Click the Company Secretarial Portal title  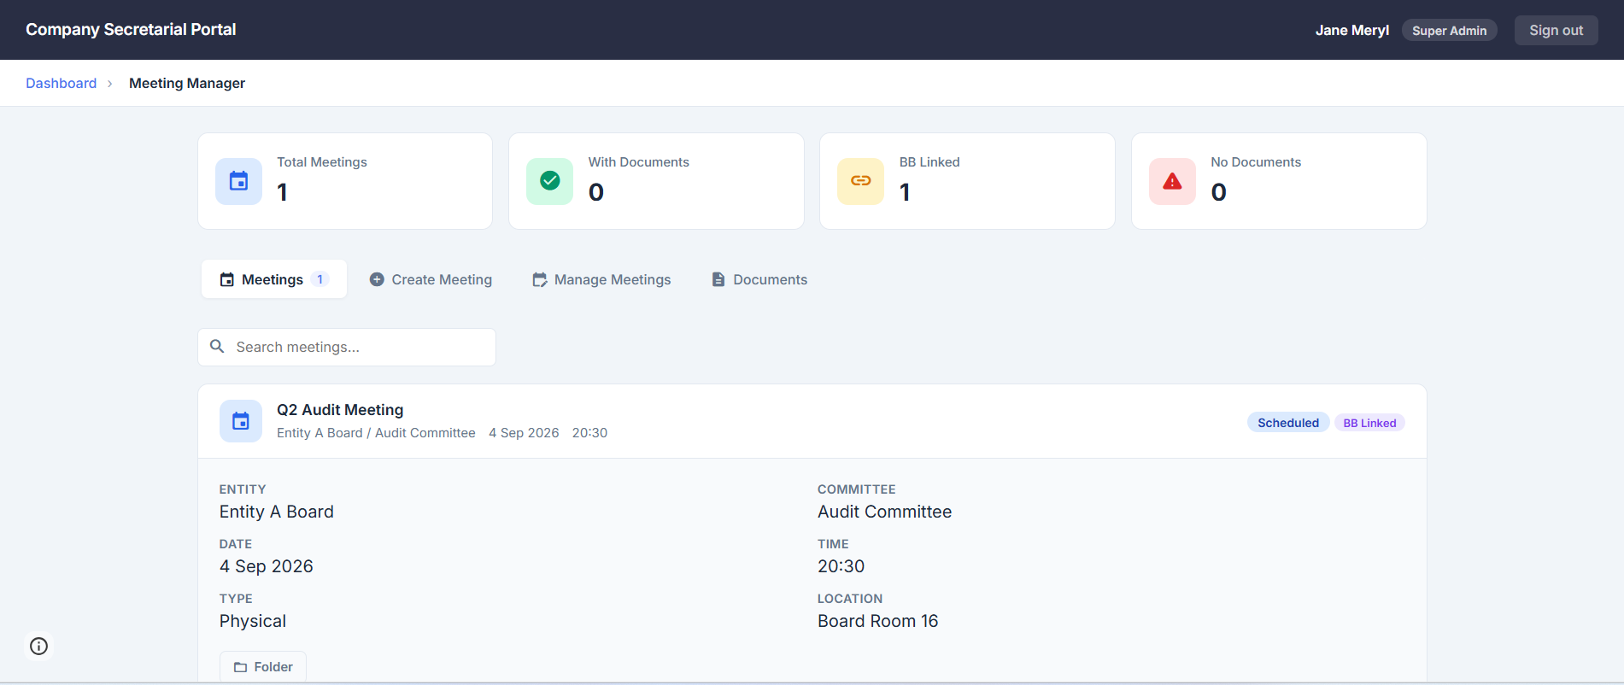coord(131,29)
